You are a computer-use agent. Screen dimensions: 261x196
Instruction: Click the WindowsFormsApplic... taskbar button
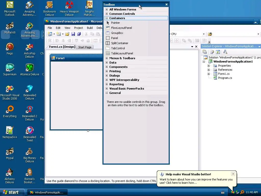47,192
